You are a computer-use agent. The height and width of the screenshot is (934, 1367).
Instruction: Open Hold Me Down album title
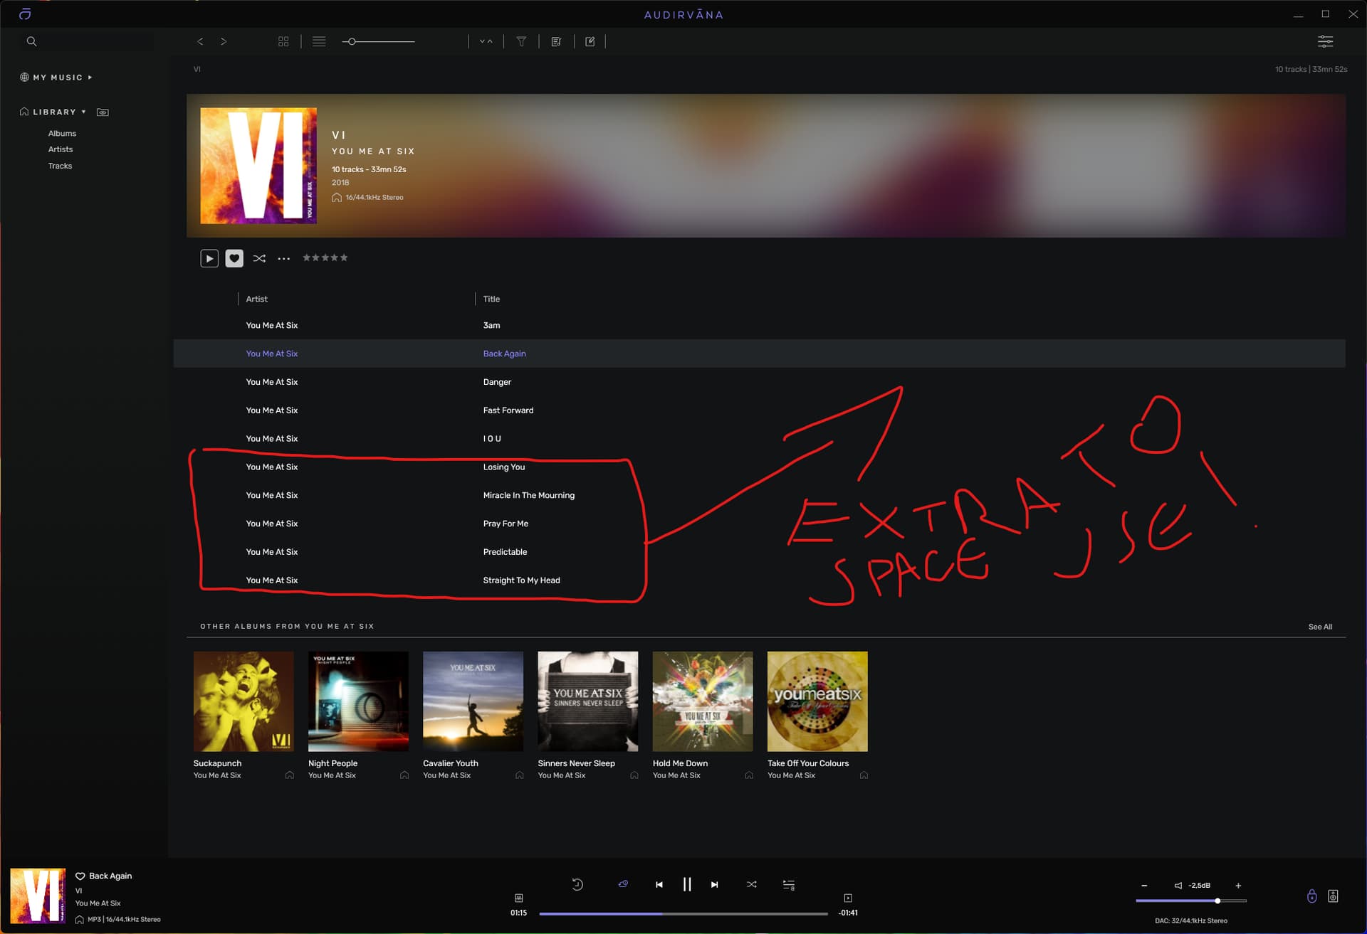(x=680, y=763)
